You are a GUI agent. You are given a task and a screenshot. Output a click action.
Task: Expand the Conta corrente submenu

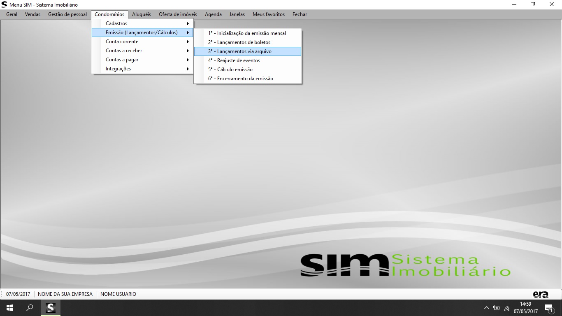click(x=142, y=42)
